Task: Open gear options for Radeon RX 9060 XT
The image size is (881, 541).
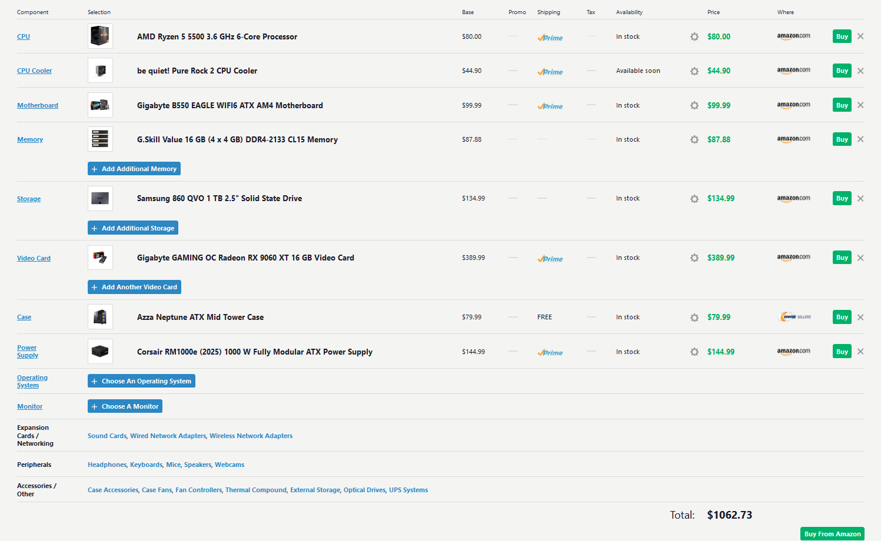Action: [x=694, y=258]
